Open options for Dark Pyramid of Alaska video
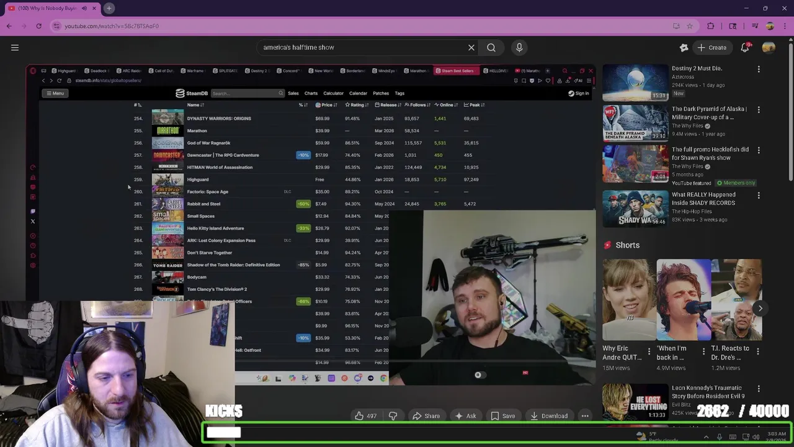 (x=759, y=110)
